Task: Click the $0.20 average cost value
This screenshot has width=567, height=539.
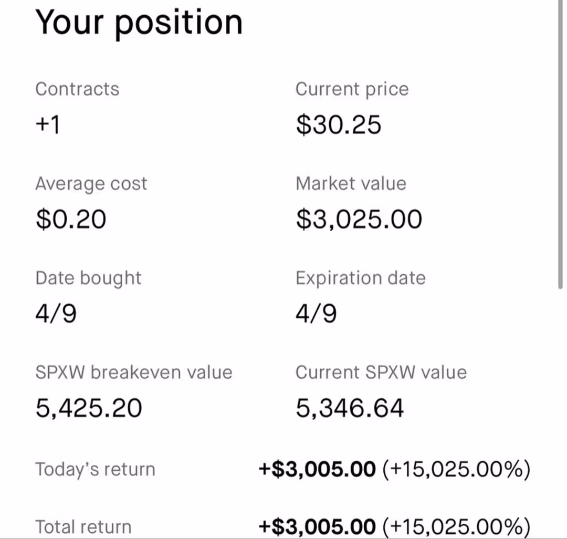Action: 71,219
